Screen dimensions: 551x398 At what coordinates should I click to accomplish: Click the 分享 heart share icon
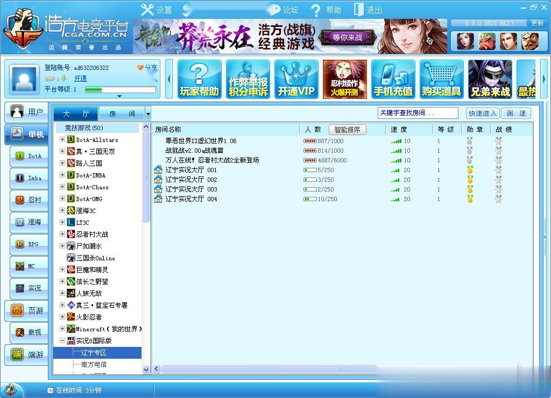coord(140,67)
